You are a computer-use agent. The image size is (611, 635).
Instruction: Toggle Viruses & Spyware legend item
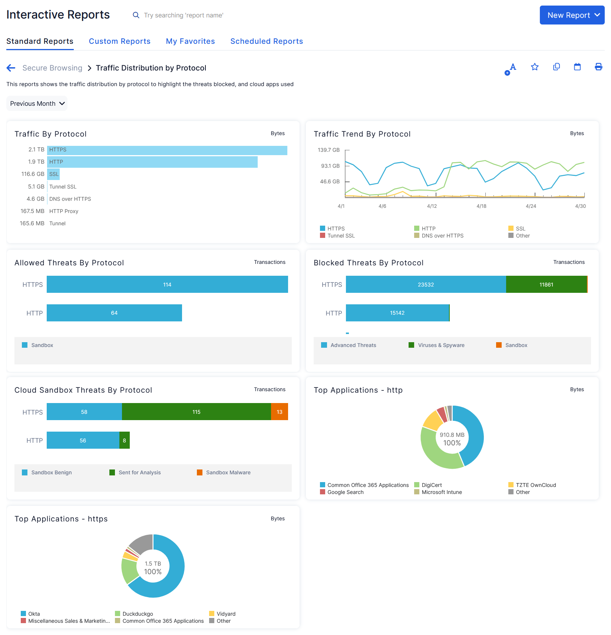coord(436,345)
